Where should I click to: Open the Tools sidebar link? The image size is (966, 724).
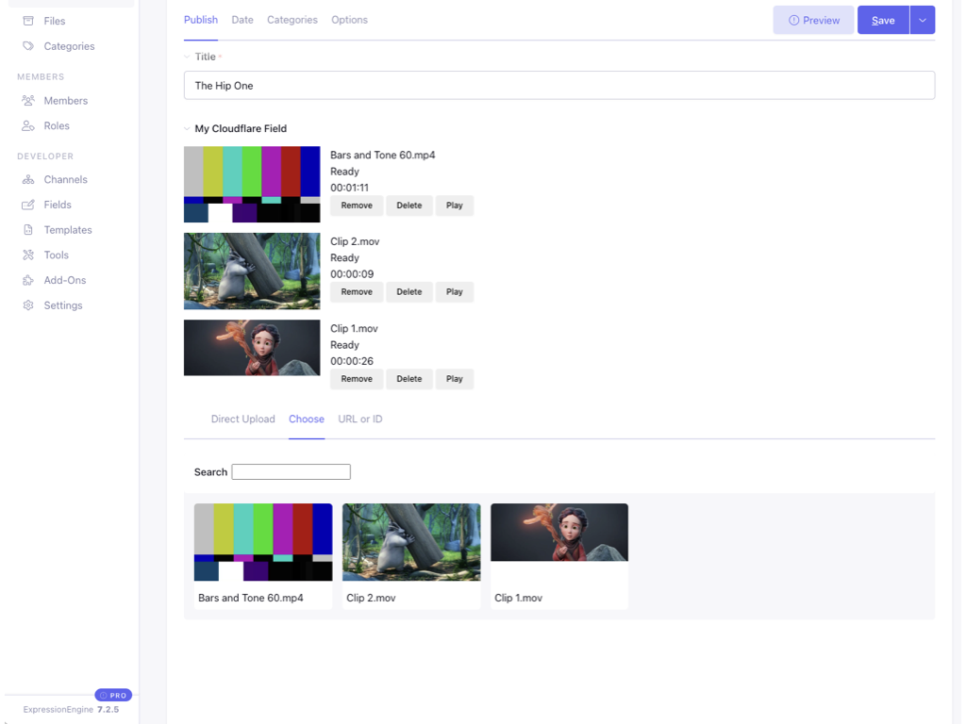tap(56, 255)
